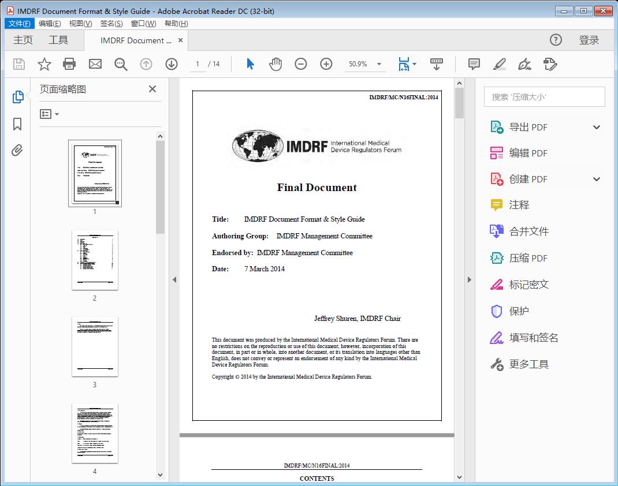Select the blue arrow selection tool
Image resolution: width=618 pixels, height=486 pixels.
(x=250, y=64)
